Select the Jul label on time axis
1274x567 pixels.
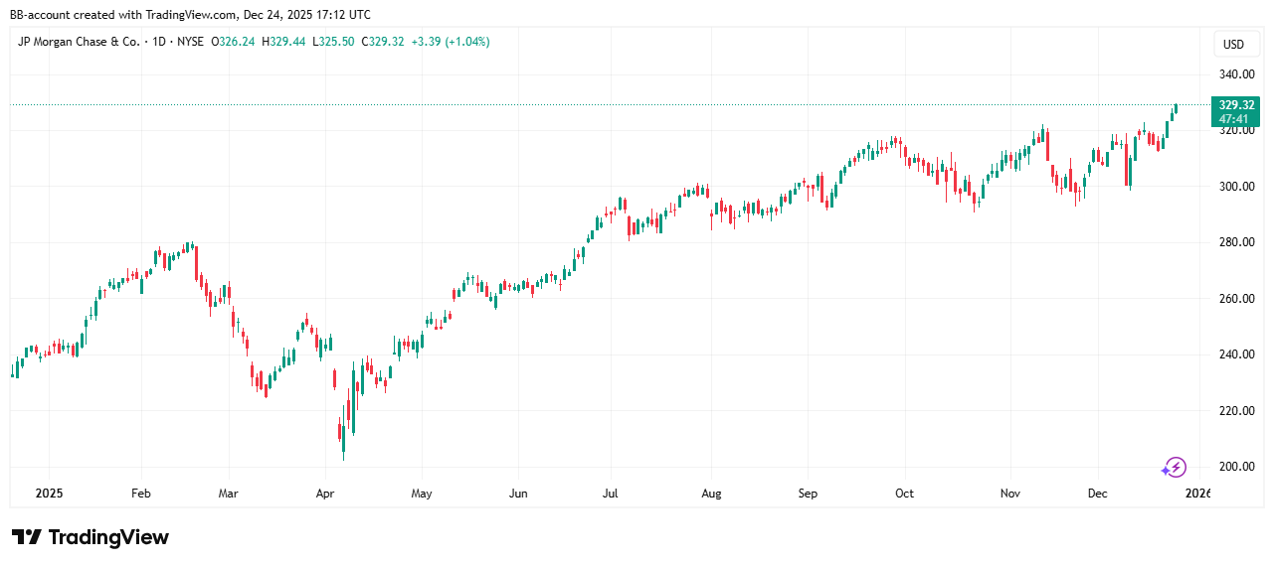(x=611, y=493)
